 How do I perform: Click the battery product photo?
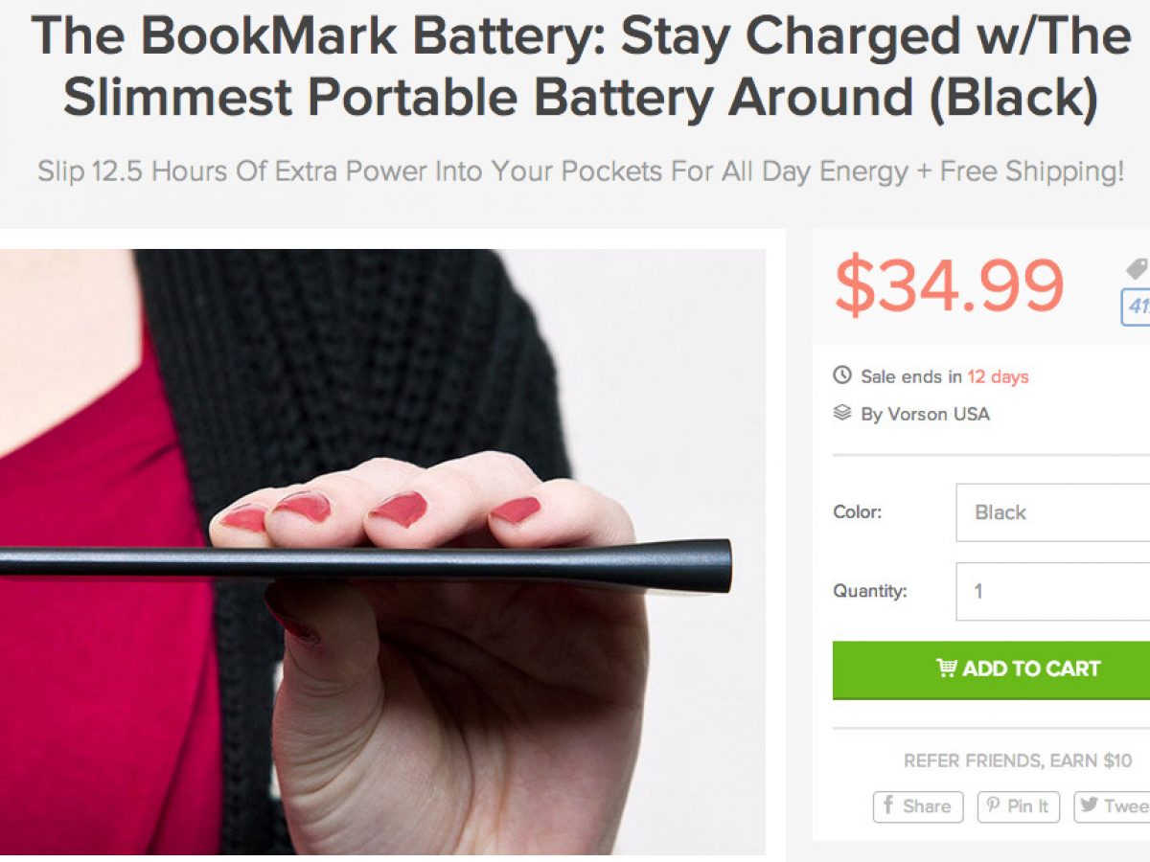382,552
